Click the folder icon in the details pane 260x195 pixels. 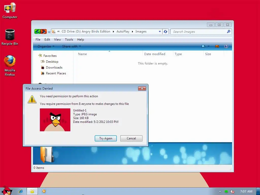click(47, 154)
